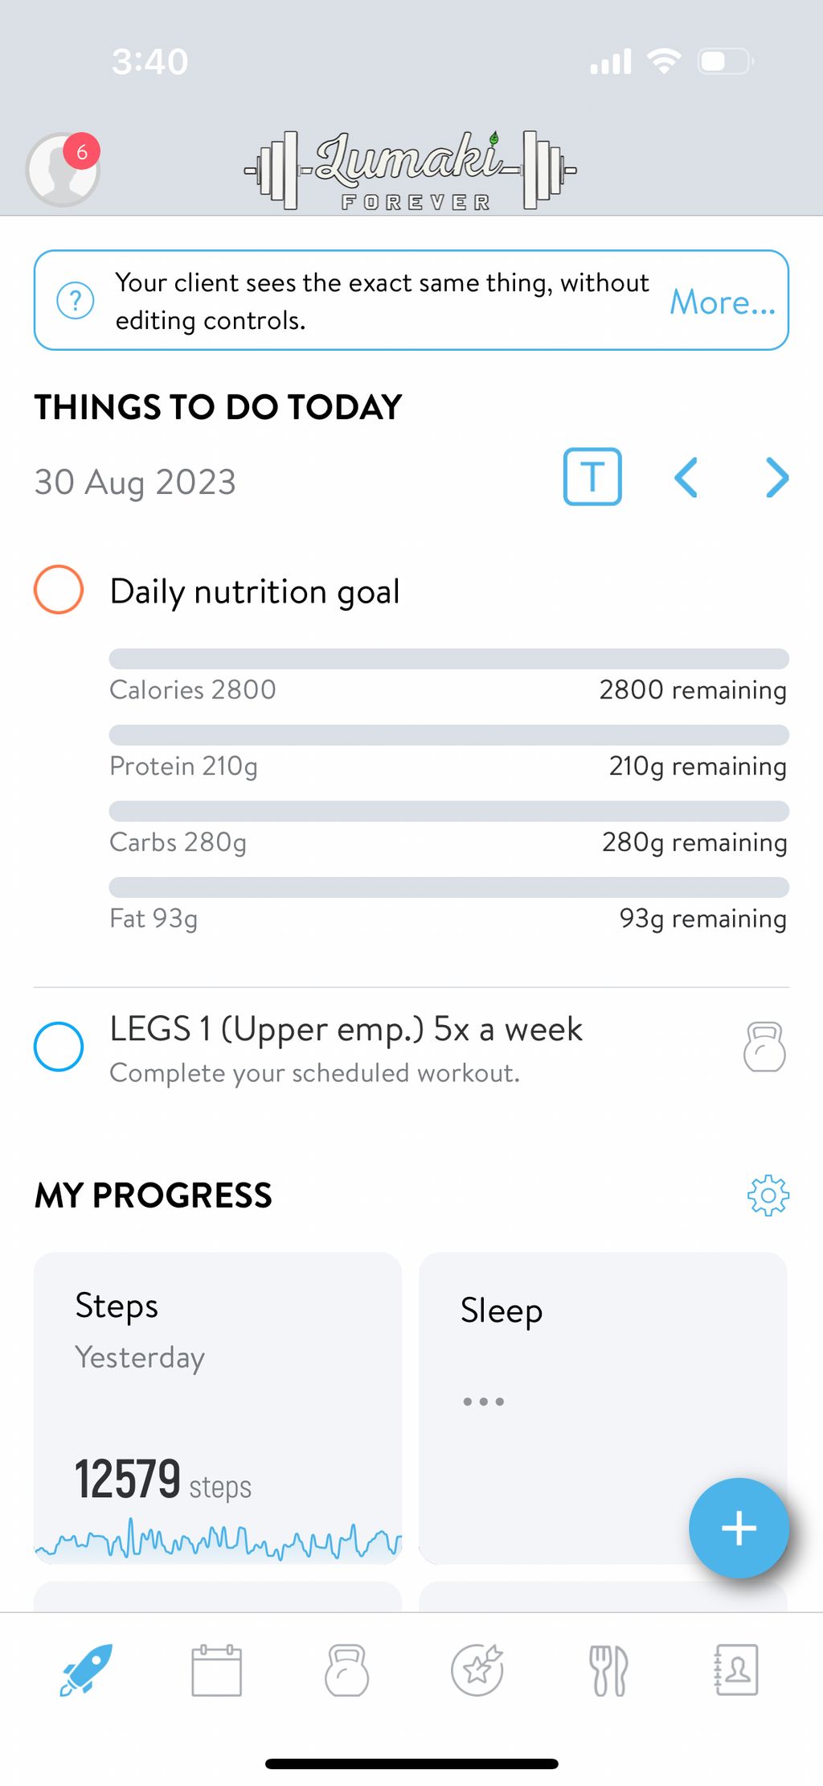Image resolution: width=823 pixels, height=1786 pixels.
Task: Tap the Calories 2800 progress bar
Action: 449,659
